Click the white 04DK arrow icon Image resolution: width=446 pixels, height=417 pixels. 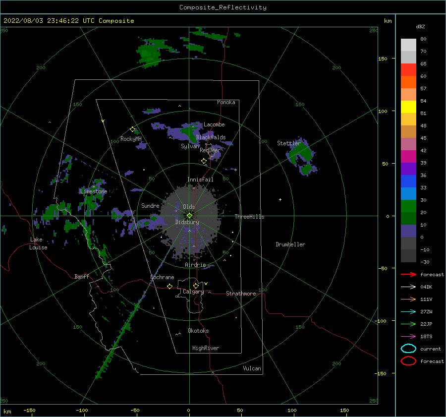(x=408, y=287)
